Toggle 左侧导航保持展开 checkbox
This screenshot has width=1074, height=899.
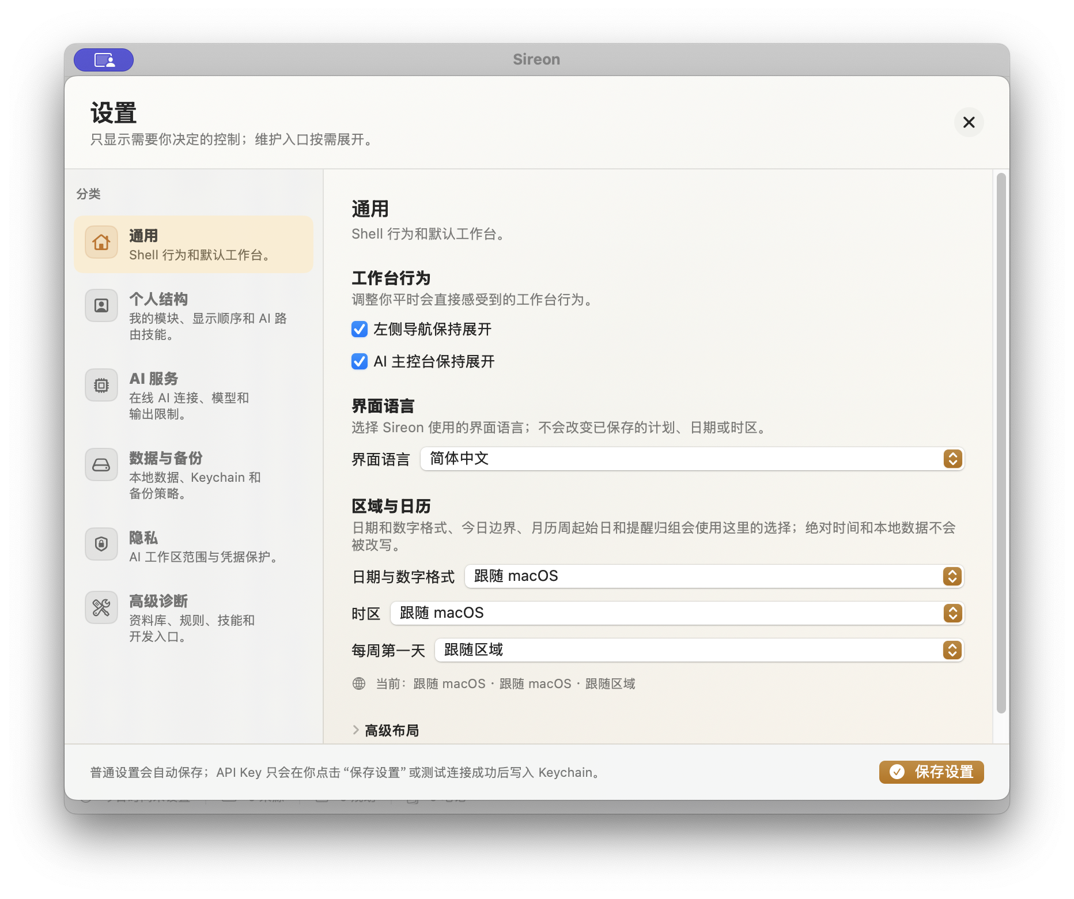point(360,329)
